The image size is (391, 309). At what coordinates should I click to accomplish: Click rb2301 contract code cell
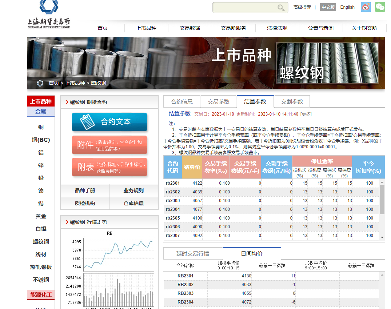coord(172,183)
